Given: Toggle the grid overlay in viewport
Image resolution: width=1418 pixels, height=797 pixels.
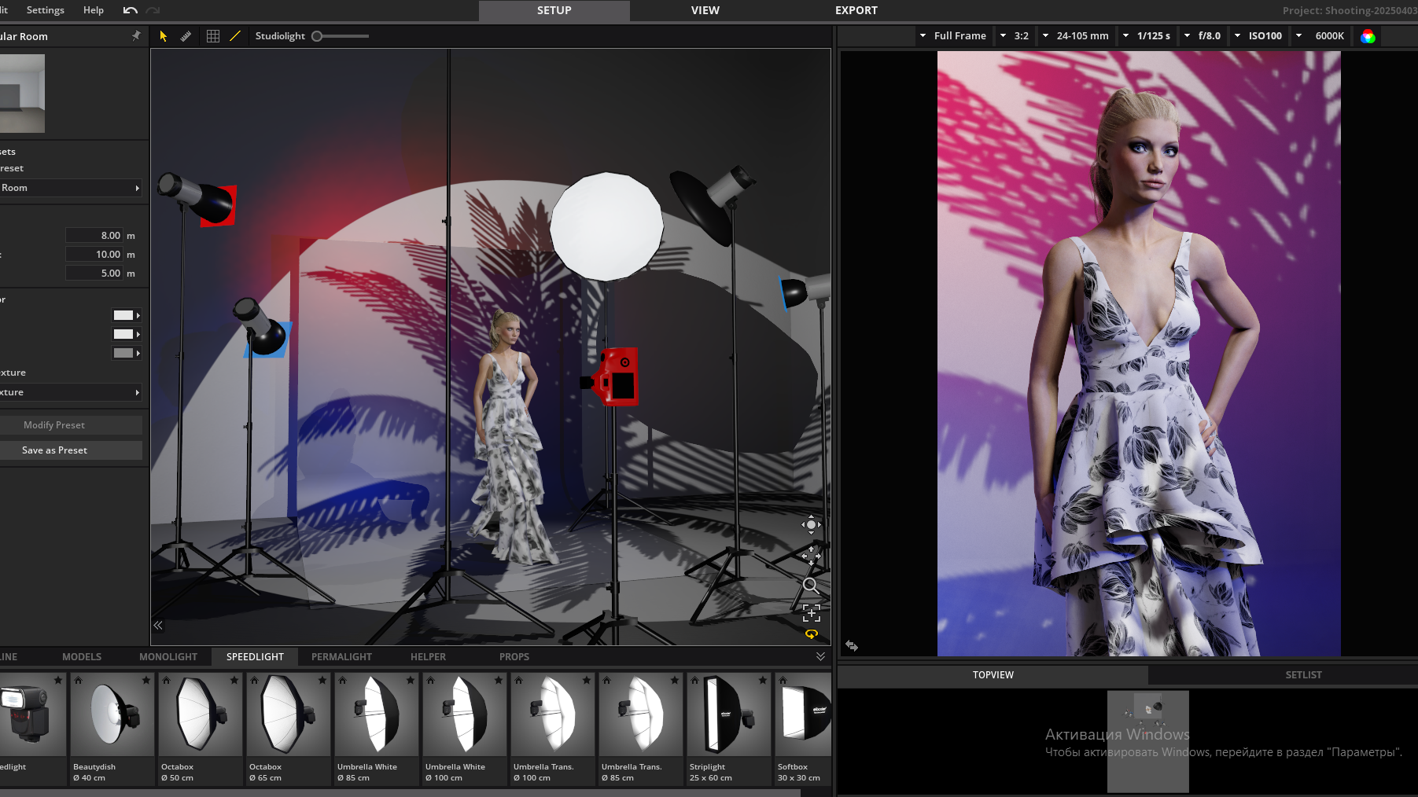Looking at the screenshot, I should [x=212, y=36].
